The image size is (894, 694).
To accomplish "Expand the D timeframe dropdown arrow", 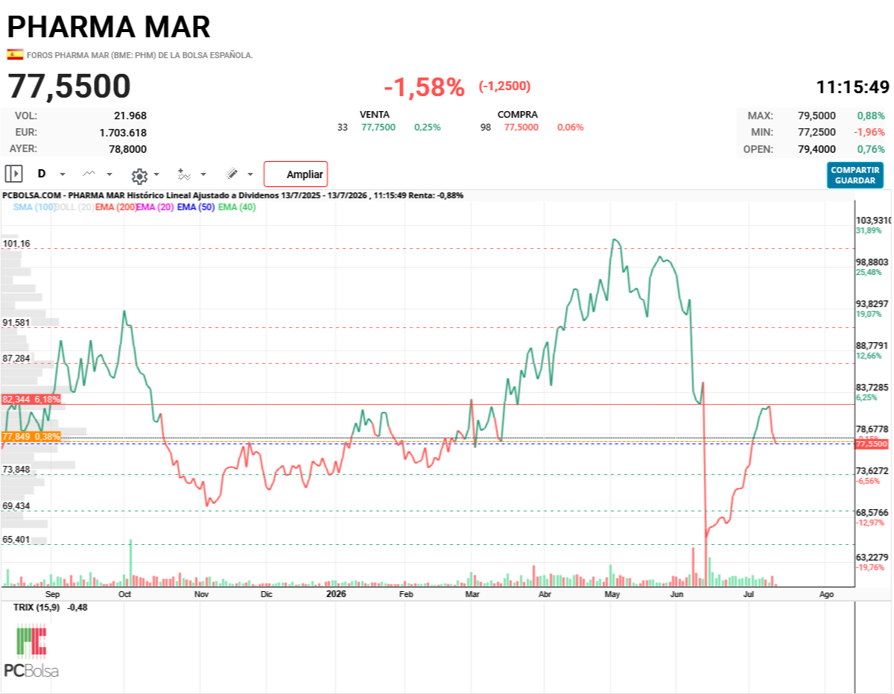I will 63,174.
